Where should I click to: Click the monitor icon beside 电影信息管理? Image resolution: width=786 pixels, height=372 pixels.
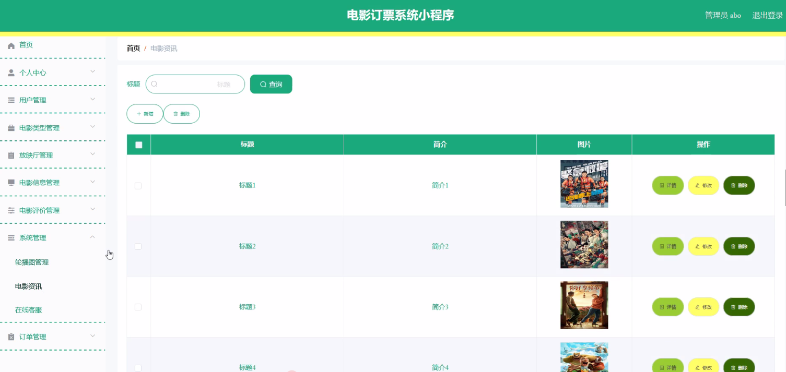pyautogui.click(x=11, y=183)
